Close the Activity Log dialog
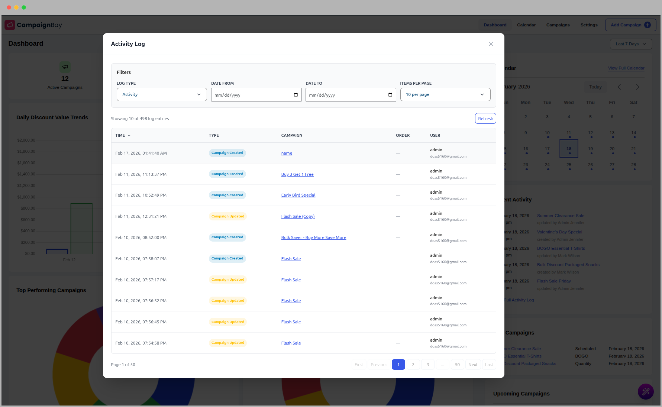The image size is (662, 407). [x=491, y=44]
